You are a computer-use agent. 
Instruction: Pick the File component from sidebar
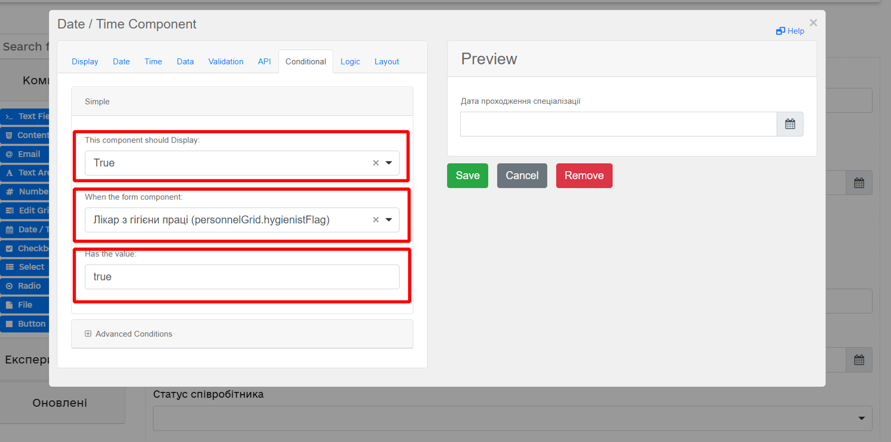[25, 305]
